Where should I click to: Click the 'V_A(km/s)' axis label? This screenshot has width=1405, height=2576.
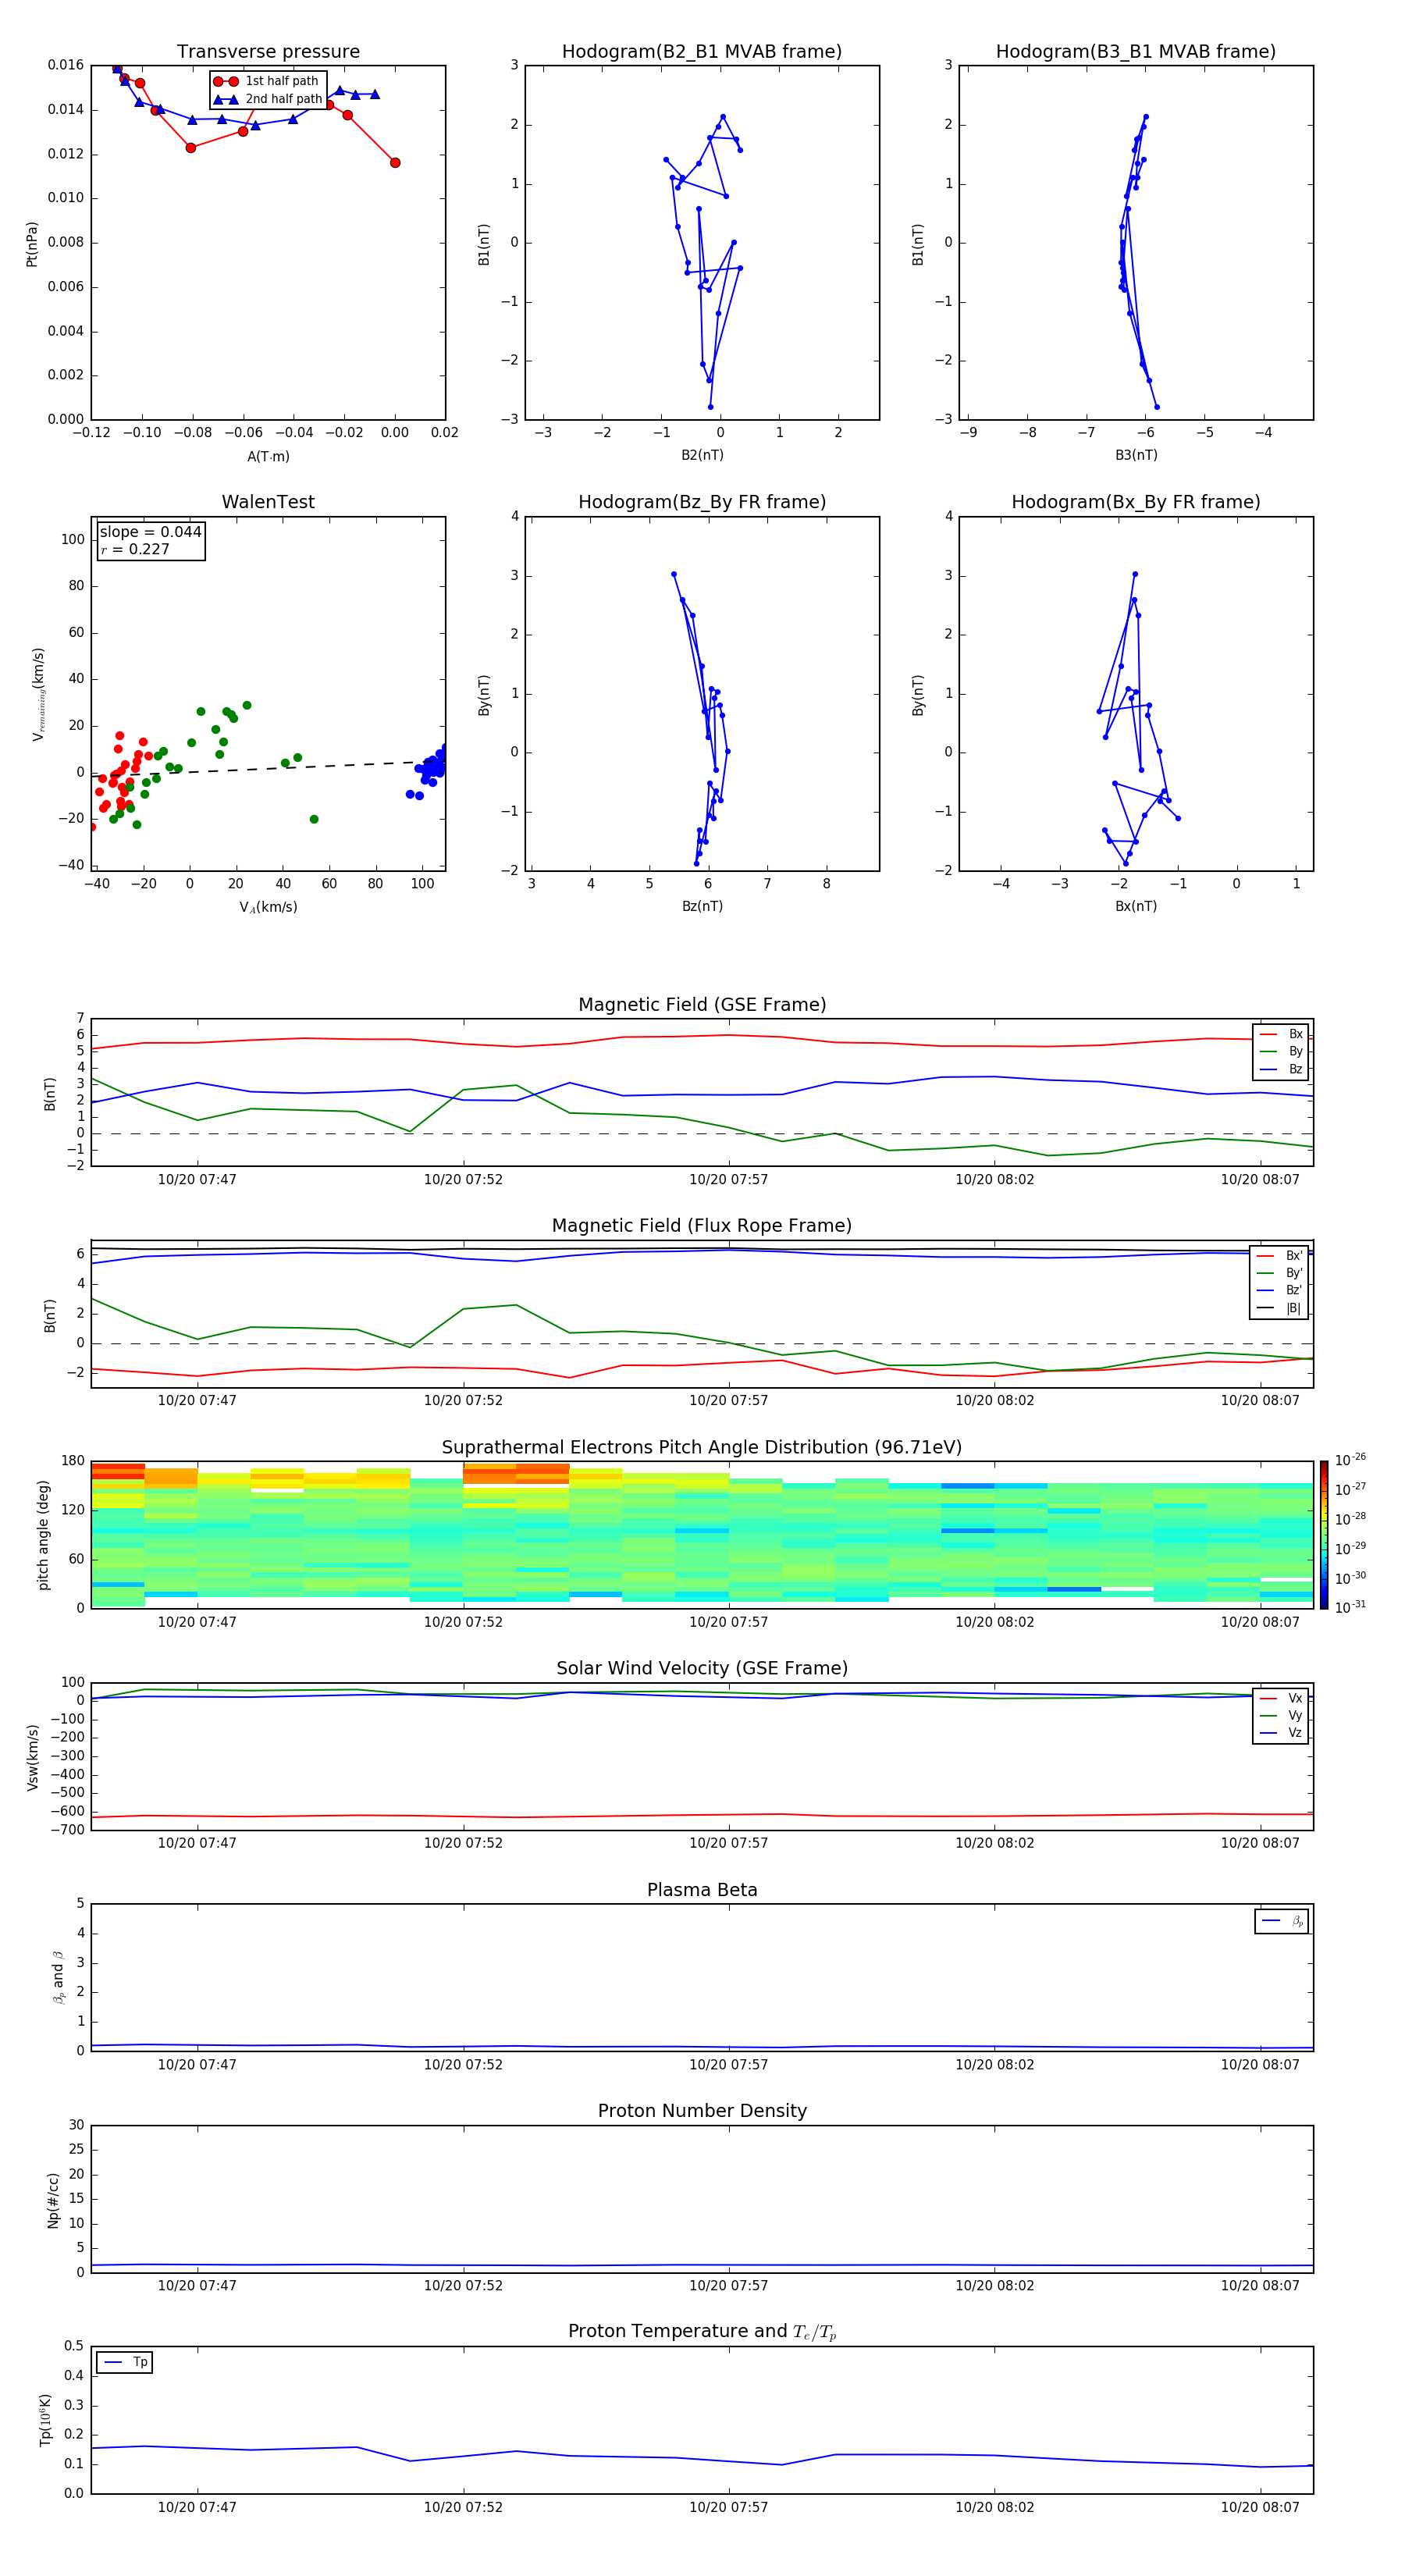tap(268, 907)
